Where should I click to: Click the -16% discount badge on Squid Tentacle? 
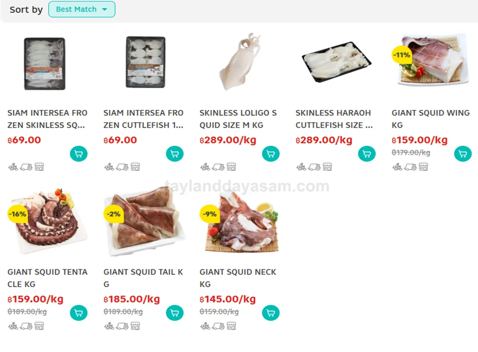17,214
